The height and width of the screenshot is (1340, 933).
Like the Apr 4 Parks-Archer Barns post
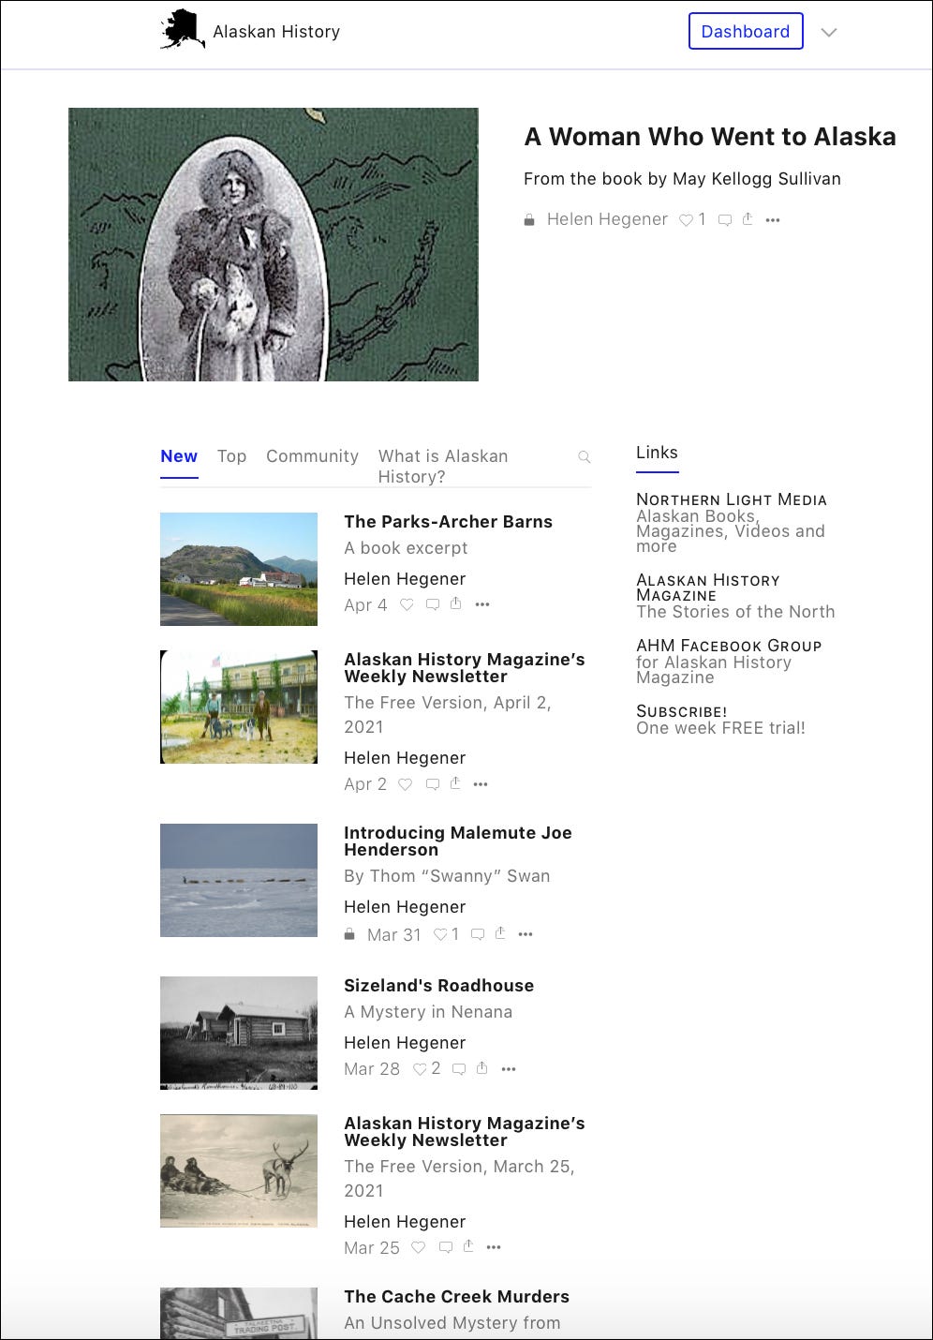click(407, 605)
